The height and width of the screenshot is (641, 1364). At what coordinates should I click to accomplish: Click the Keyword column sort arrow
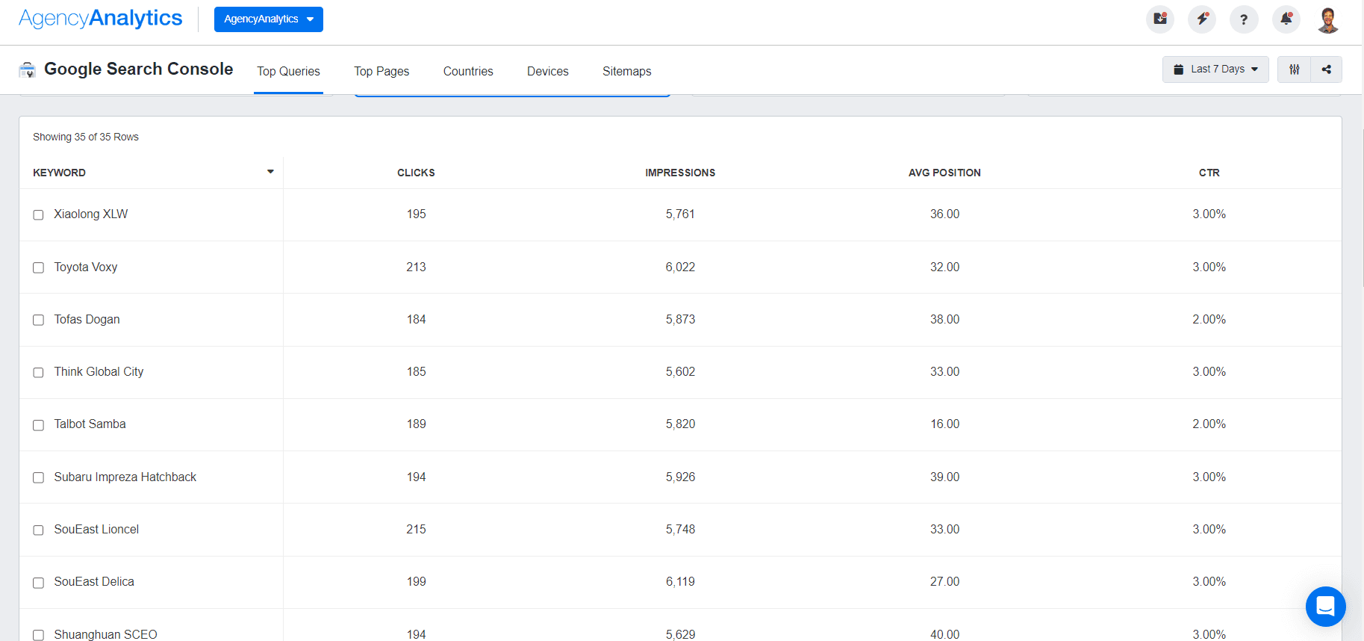point(270,172)
